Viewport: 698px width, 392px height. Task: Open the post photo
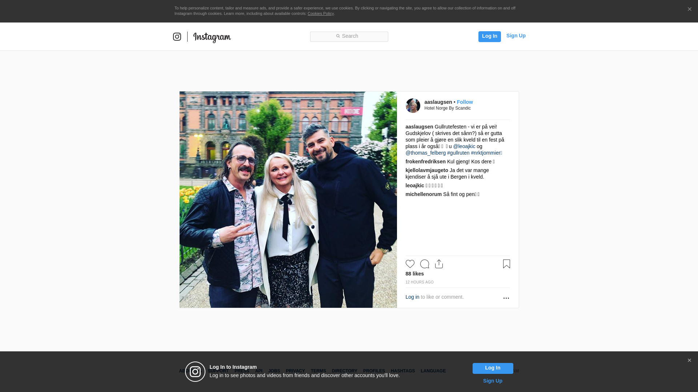click(288, 200)
